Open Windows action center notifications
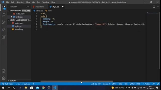This screenshot has width=161, height=90. 157,88
